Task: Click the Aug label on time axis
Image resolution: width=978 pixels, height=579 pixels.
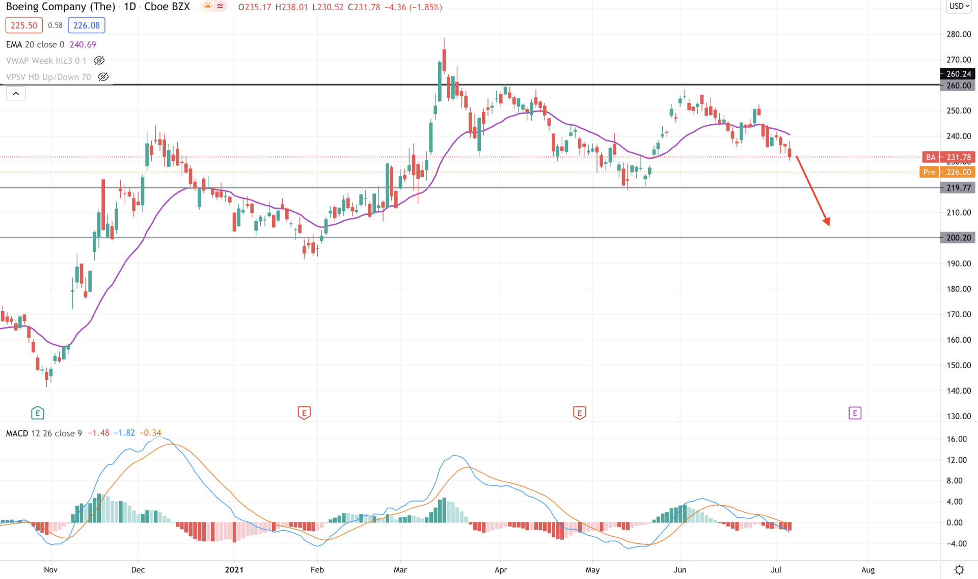Action: [868, 570]
